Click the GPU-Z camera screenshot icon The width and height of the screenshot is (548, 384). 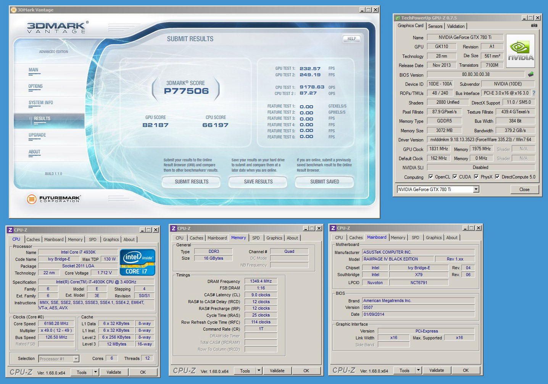point(534,26)
